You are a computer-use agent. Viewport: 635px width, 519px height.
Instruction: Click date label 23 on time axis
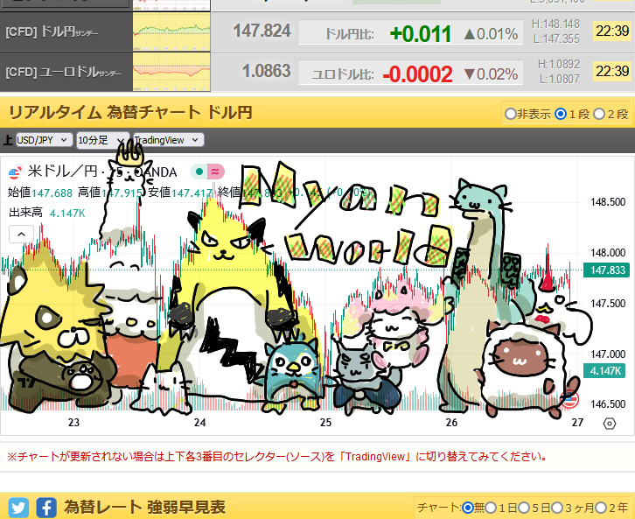tap(73, 423)
